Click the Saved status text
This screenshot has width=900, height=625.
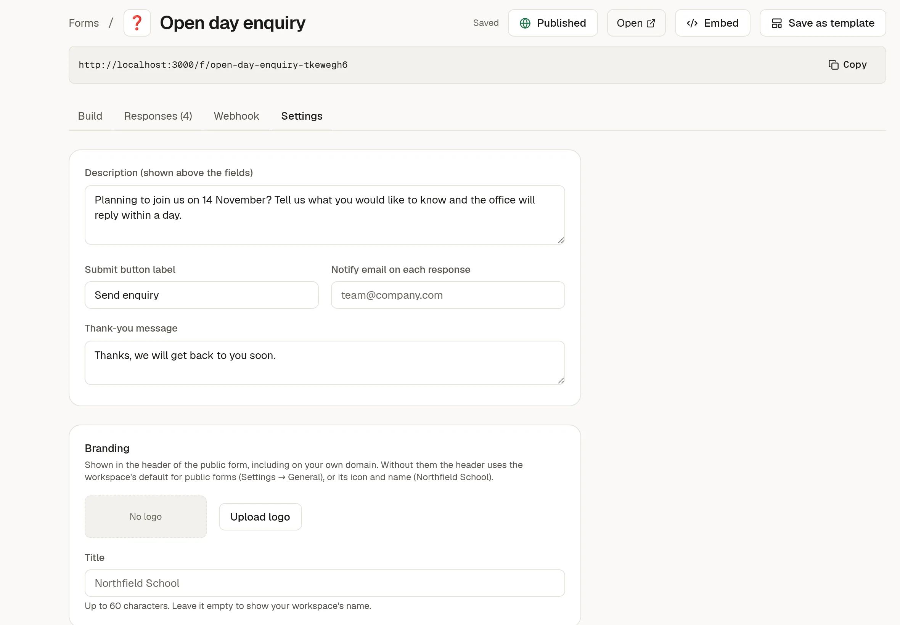[x=486, y=23]
